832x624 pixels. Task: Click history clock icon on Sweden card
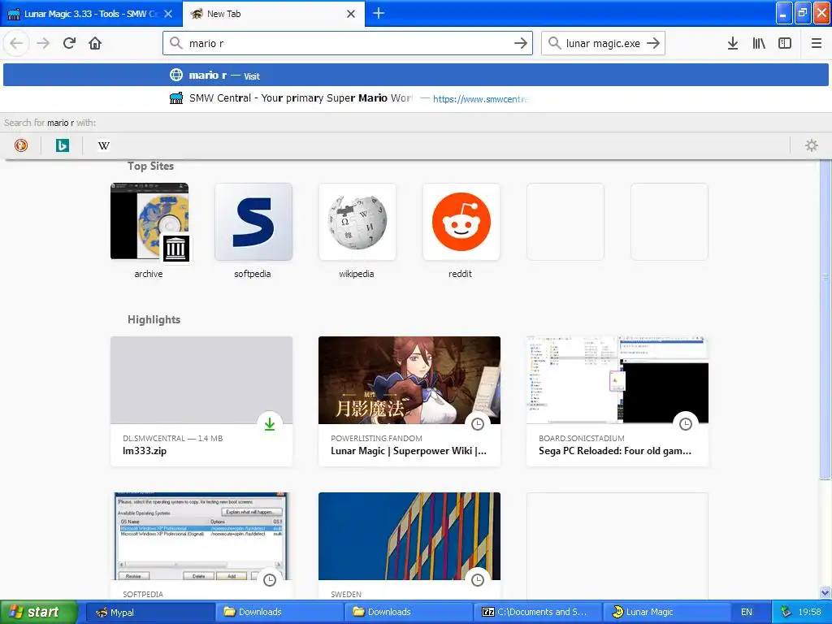[478, 580]
